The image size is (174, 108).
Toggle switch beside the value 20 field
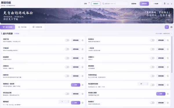tap(152, 85)
